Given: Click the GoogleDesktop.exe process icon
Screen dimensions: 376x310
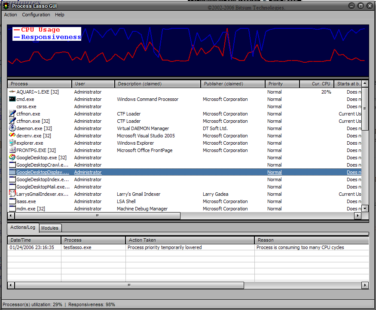Looking at the screenshot, I should click(12, 158).
